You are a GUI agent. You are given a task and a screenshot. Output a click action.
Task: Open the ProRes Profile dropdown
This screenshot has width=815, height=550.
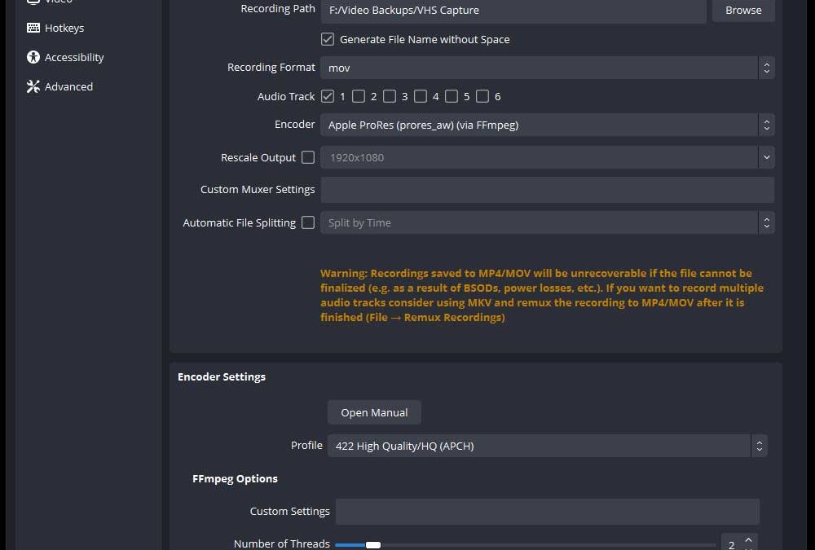tap(547, 446)
